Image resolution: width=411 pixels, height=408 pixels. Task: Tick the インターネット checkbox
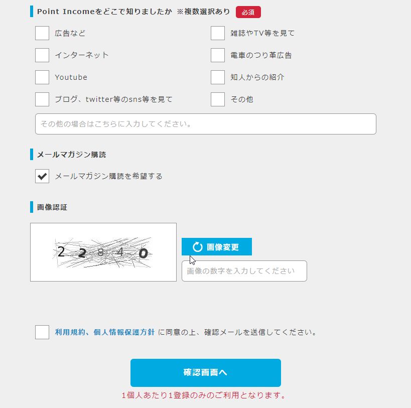click(x=42, y=55)
